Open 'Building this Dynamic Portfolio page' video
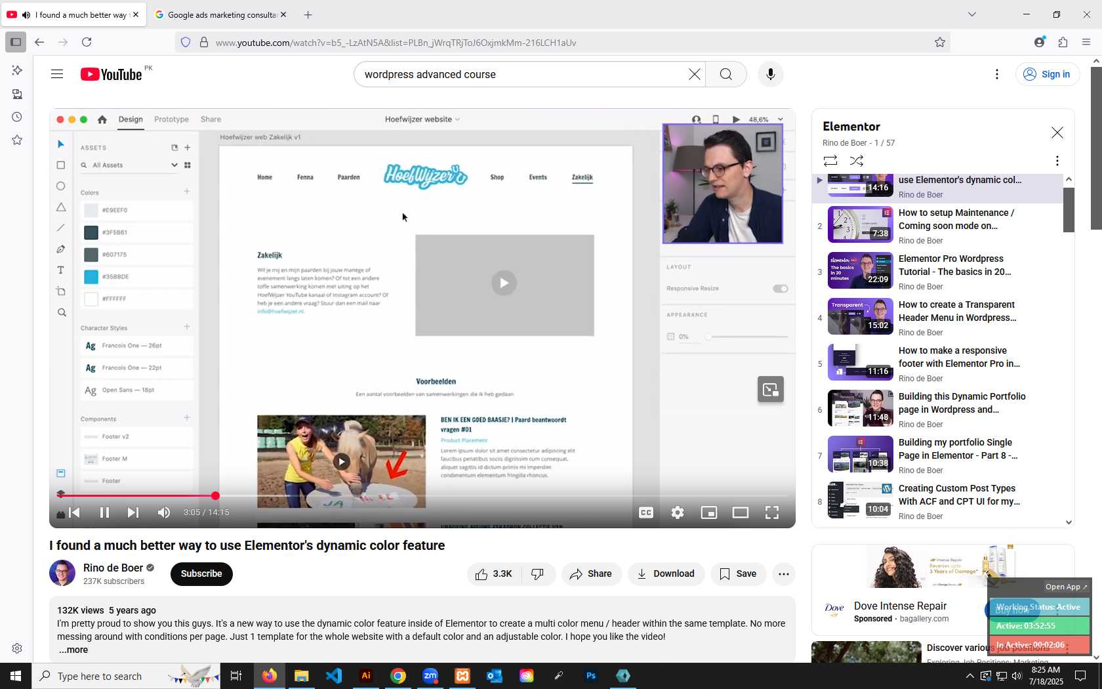 coord(938,409)
